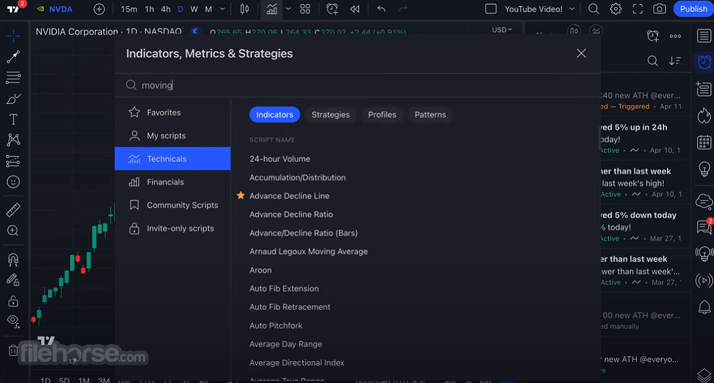Open hotlists flame icon in right sidebar
This screenshot has height=383, width=714.
tap(704, 115)
